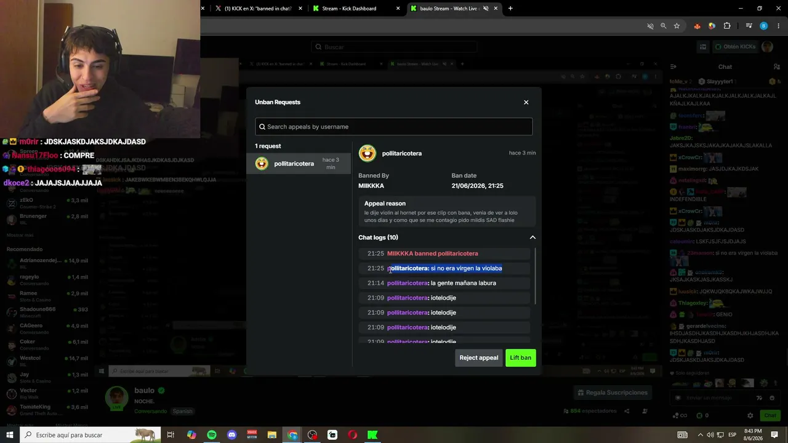The width and height of the screenshot is (788, 443).
Task: Open the fox browser extension
Action: (697, 26)
